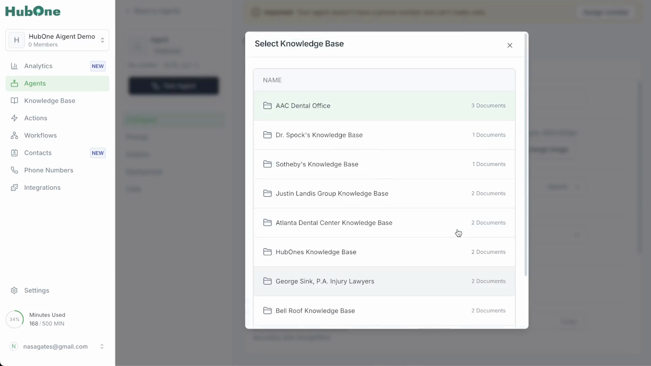Click the Analytics bar chart icon

click(x=14, y=66)
